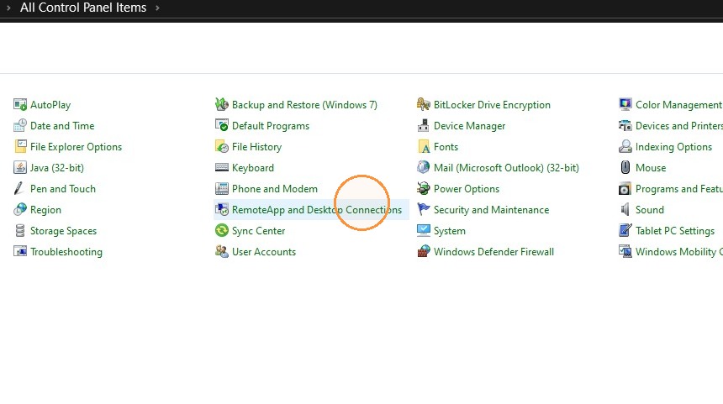
Task: Click the Java (32-bit) coffee icon
Action: tap(20, 168)
